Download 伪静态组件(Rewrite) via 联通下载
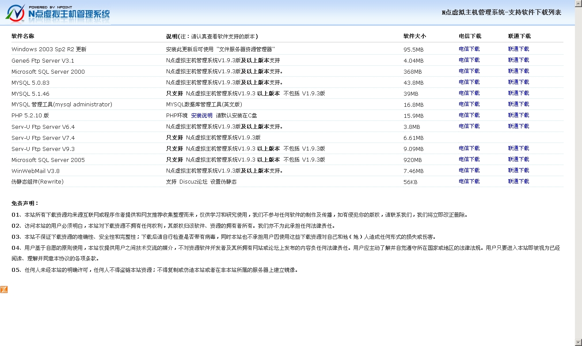This screenshot has height=346, width=582. pyautogui.click(x=518, y=181)
